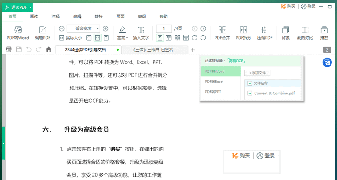
Task: Open the 压缩PDF compress tool
Action: tap(265, 33)
